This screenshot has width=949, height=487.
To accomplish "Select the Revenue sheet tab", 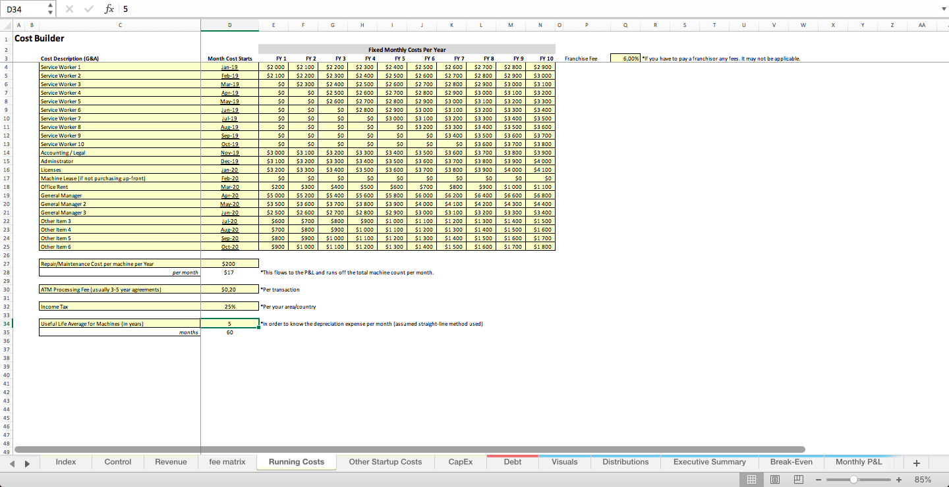I will (170, 461).
